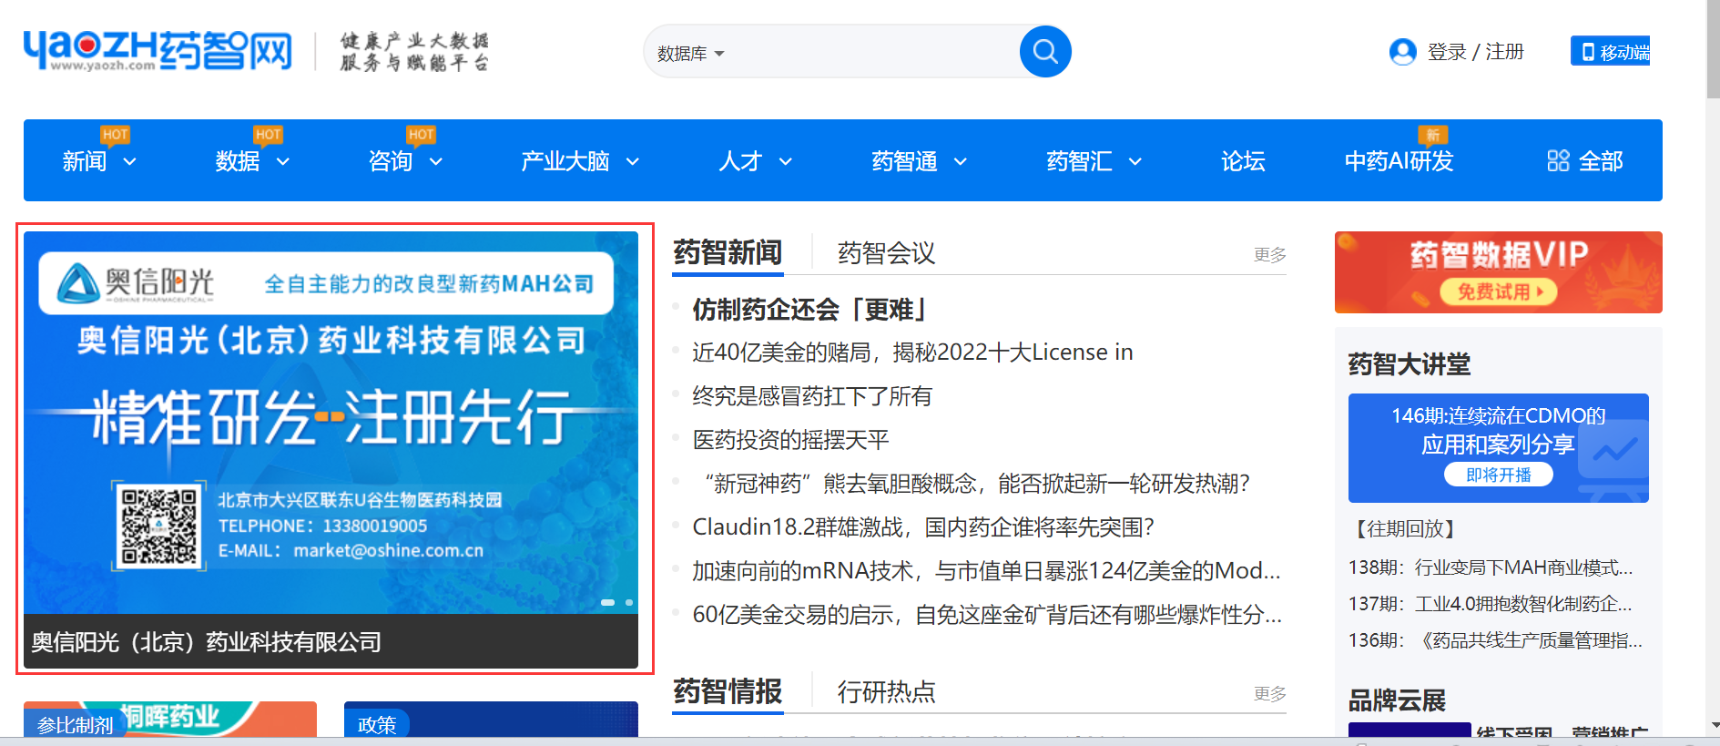The width and height of the screenshot is (1720, 746).
Task: Open article 近40亿美金的赌局 License in
Action: 912,353
